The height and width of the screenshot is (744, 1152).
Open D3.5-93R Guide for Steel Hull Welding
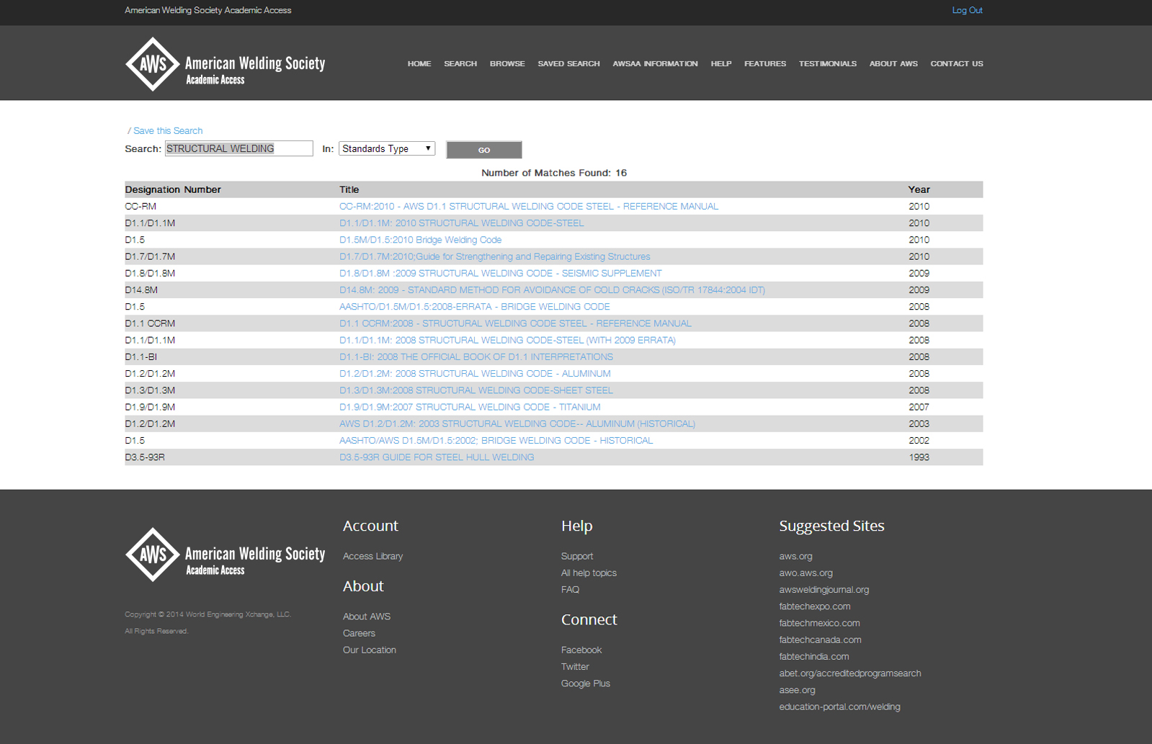point(437,457)
